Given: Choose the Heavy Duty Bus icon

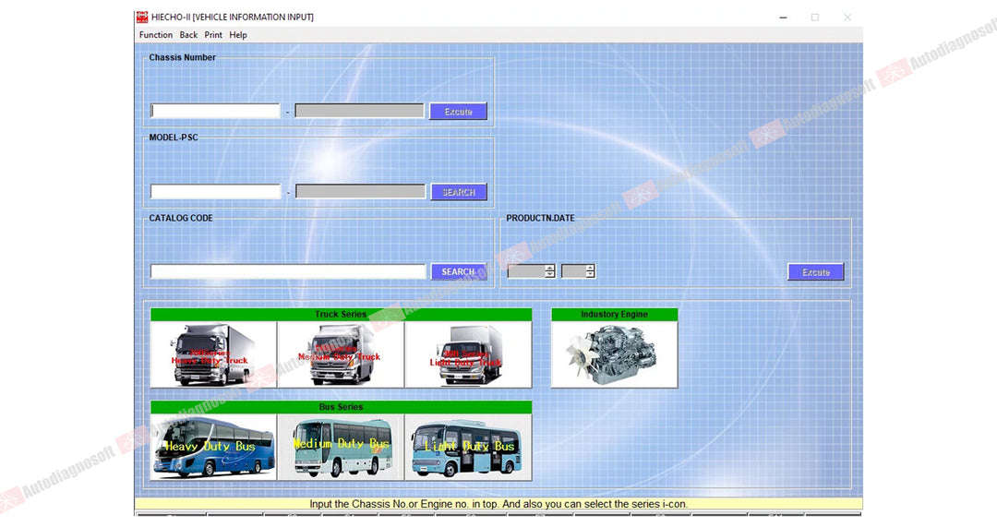Looking at the screenshot, I should (213, 448).
